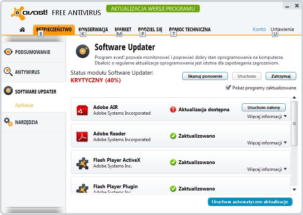The image size is (303, 215).
Task: Click the Zatrzymaj button
Action: tap(281, 76)
